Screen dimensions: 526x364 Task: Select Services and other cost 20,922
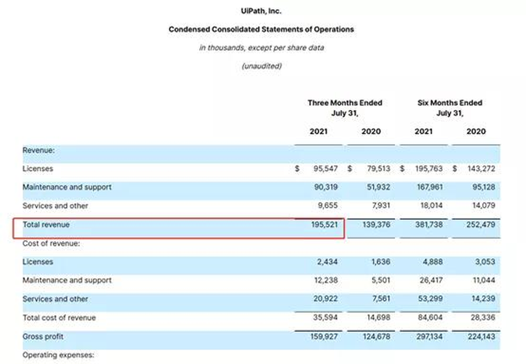tap(325, 299)
